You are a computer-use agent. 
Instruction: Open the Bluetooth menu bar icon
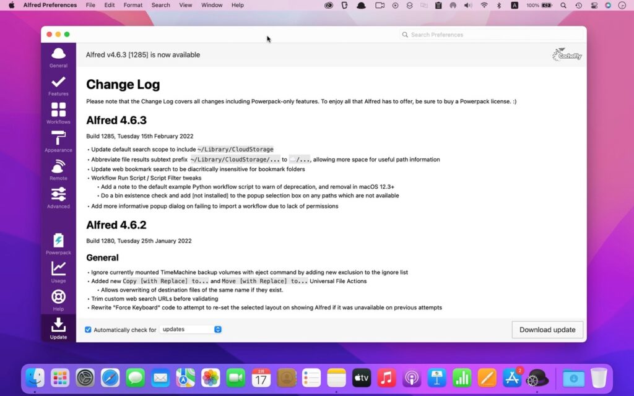499,5
